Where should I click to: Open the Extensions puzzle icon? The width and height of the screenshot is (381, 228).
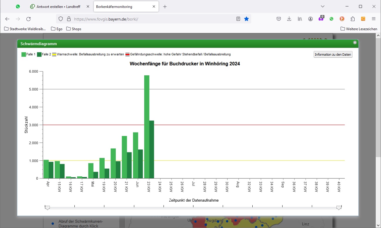point(353,19)
